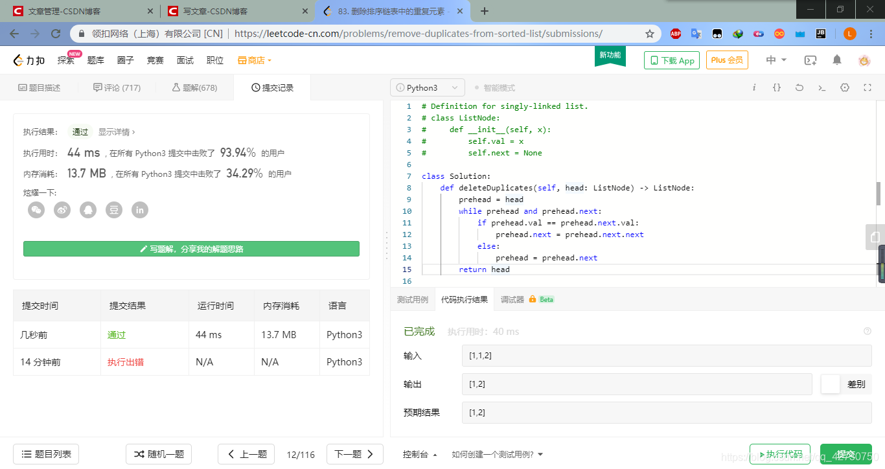This screenshot has width=885, height=469.
Task: Reset code with the undo icon
Action: coord(799,87)
